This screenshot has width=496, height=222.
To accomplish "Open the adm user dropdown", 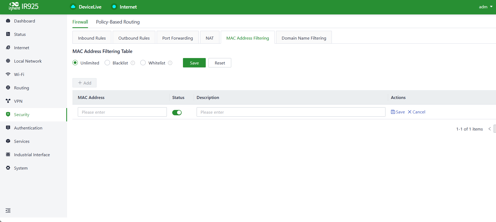I will [486, 7].
